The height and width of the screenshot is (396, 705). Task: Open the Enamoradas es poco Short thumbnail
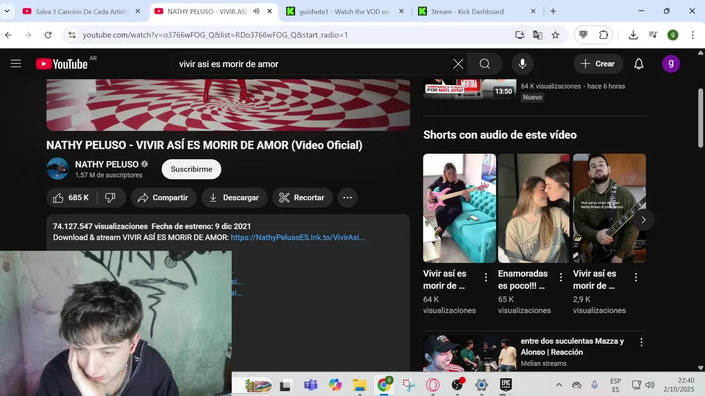pyautogui.click(x=534, y=208)
